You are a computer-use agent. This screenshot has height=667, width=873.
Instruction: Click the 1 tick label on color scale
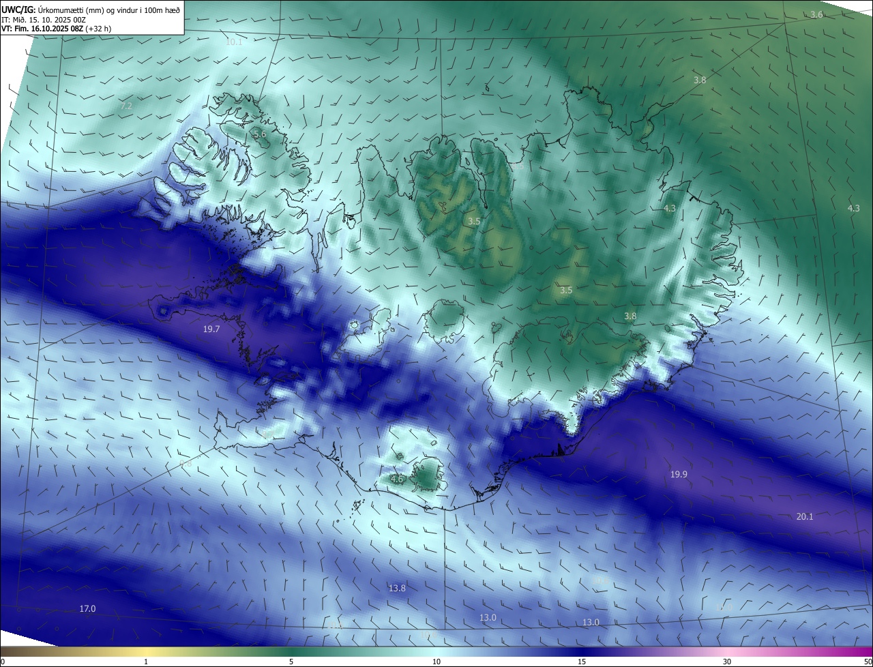pyautogui.click(x=146, y=662)
